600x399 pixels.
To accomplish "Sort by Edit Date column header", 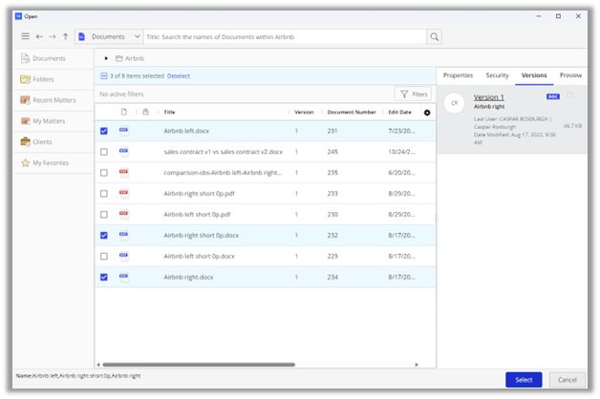I will 399,112.
